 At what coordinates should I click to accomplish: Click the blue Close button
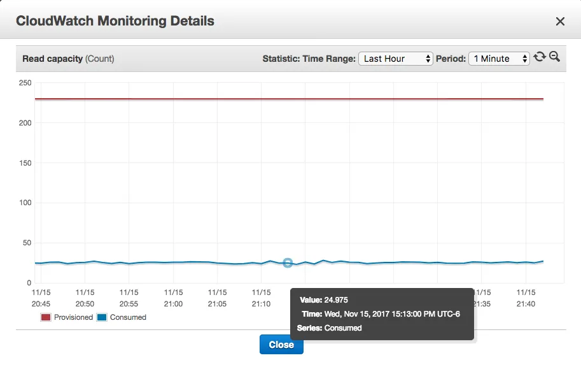(281, 344)
